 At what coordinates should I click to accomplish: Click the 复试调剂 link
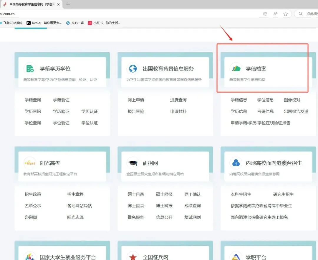(x=193, y=217)
